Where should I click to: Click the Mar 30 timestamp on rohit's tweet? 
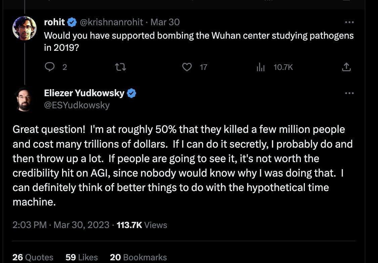[165, 22]
